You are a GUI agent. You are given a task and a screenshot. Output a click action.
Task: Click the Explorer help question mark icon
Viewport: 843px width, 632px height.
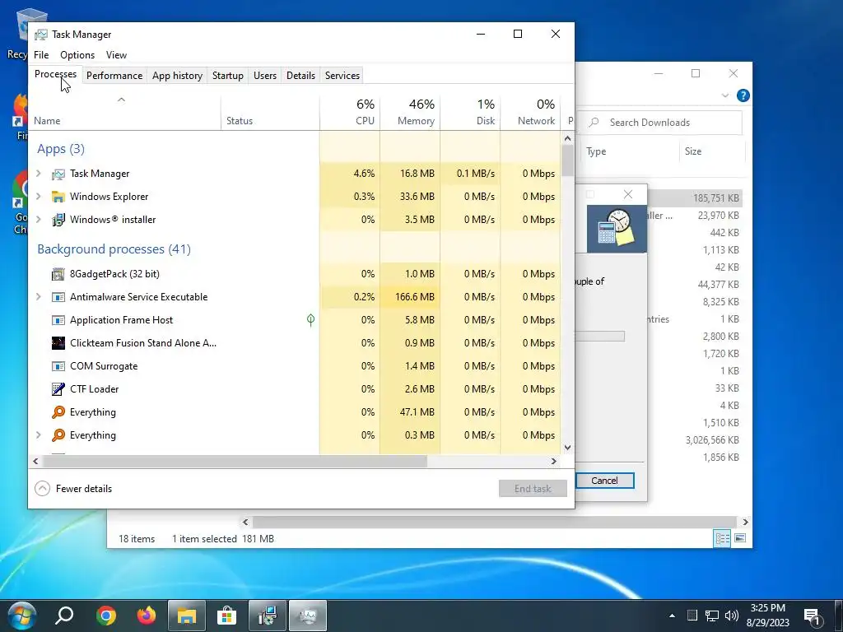coord(743,95)
